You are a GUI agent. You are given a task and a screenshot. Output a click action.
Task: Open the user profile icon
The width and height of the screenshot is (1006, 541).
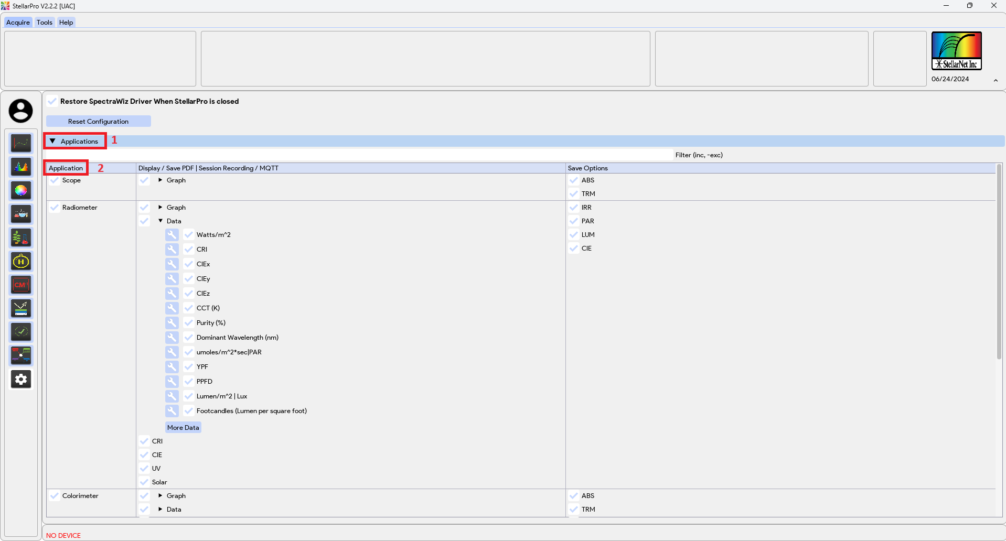pyautogui.click(x=20, y=111)
